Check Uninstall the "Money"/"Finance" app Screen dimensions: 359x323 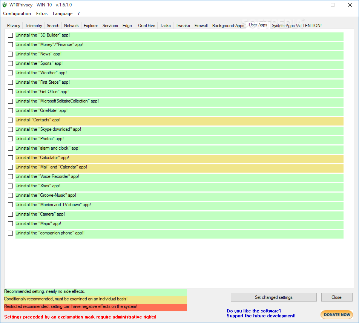tap(10, 44)
